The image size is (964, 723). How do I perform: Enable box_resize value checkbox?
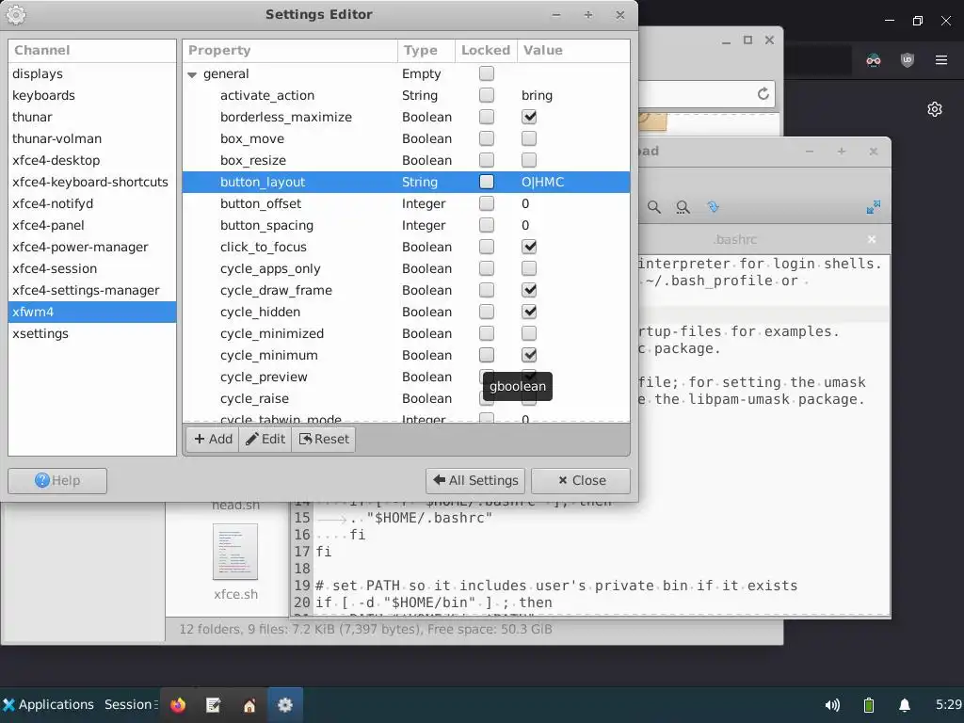pos(529,160)
